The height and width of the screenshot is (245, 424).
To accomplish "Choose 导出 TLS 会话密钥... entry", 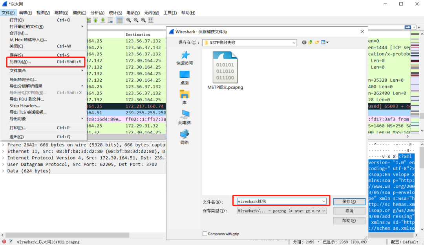I will (x=43, y=112).
